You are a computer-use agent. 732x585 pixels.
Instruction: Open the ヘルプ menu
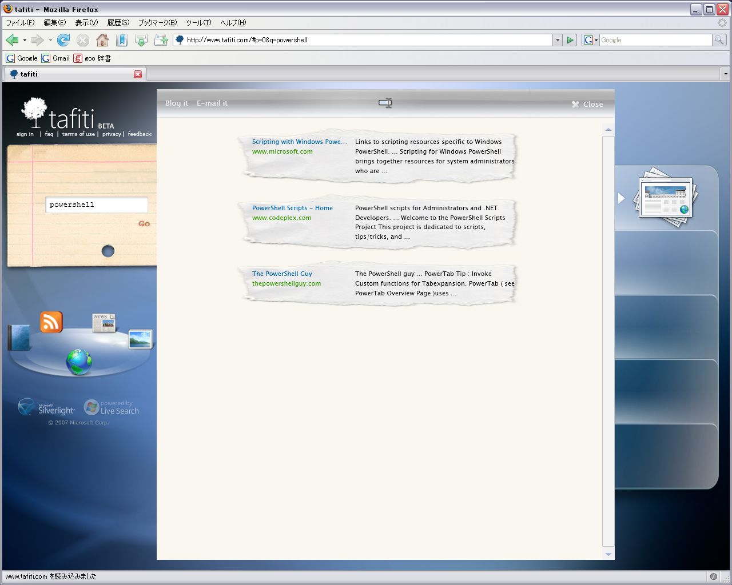tap(233, 23)
